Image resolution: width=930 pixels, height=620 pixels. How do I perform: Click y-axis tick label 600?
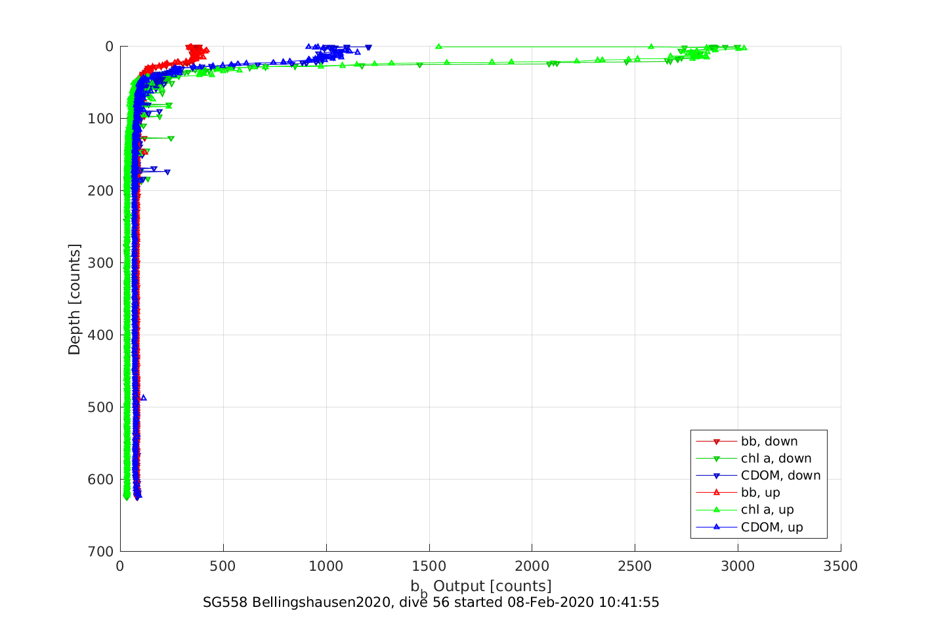pos(102,480)
